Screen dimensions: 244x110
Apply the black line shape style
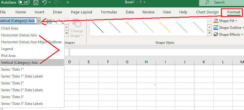(x=98, y=27)
